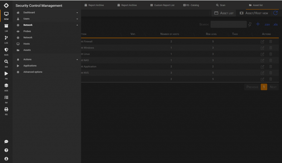
Task: Edit the Application asset row
Action: 262,67
